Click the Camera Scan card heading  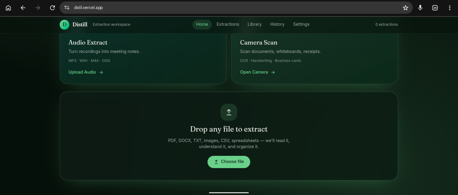pyautogui.click(x=259, y=42)
